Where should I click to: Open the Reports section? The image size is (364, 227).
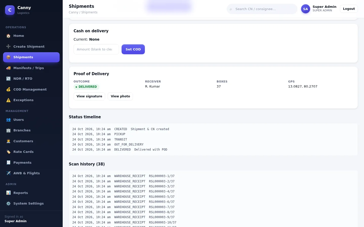[x=31, y=193]
